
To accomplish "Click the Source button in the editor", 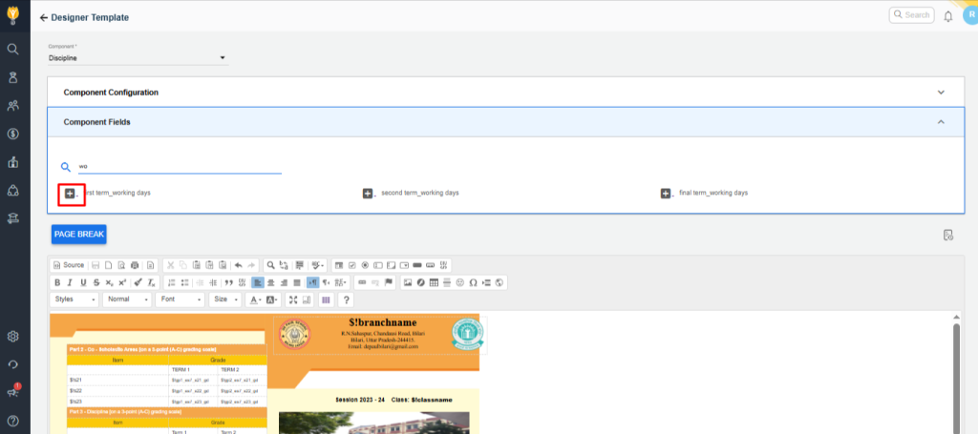I will click(x=68, y=264).
